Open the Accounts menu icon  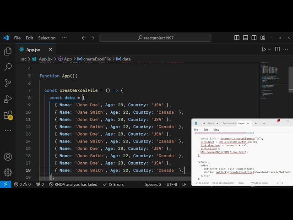point(8,157)
